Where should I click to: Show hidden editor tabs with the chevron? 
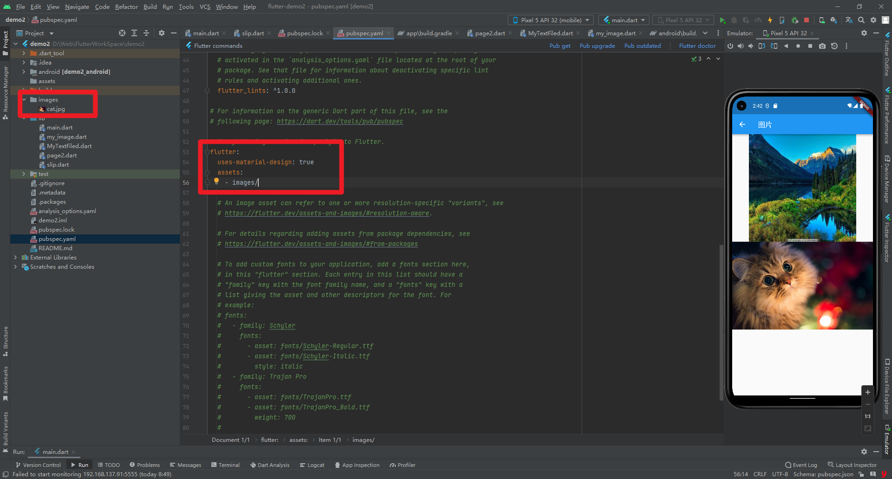pyautogui.click(x=705, y=33)
